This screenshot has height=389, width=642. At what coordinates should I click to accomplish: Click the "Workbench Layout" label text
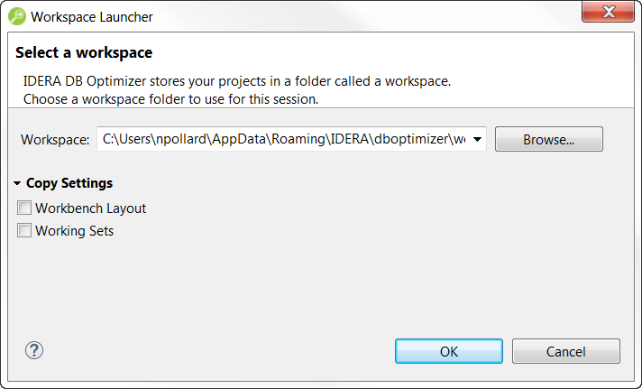click(90, 208)
